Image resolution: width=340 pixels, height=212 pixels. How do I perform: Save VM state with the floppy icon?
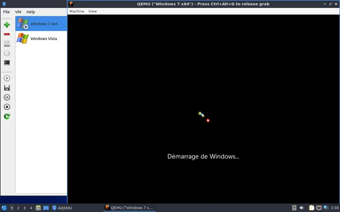(7, 88)
